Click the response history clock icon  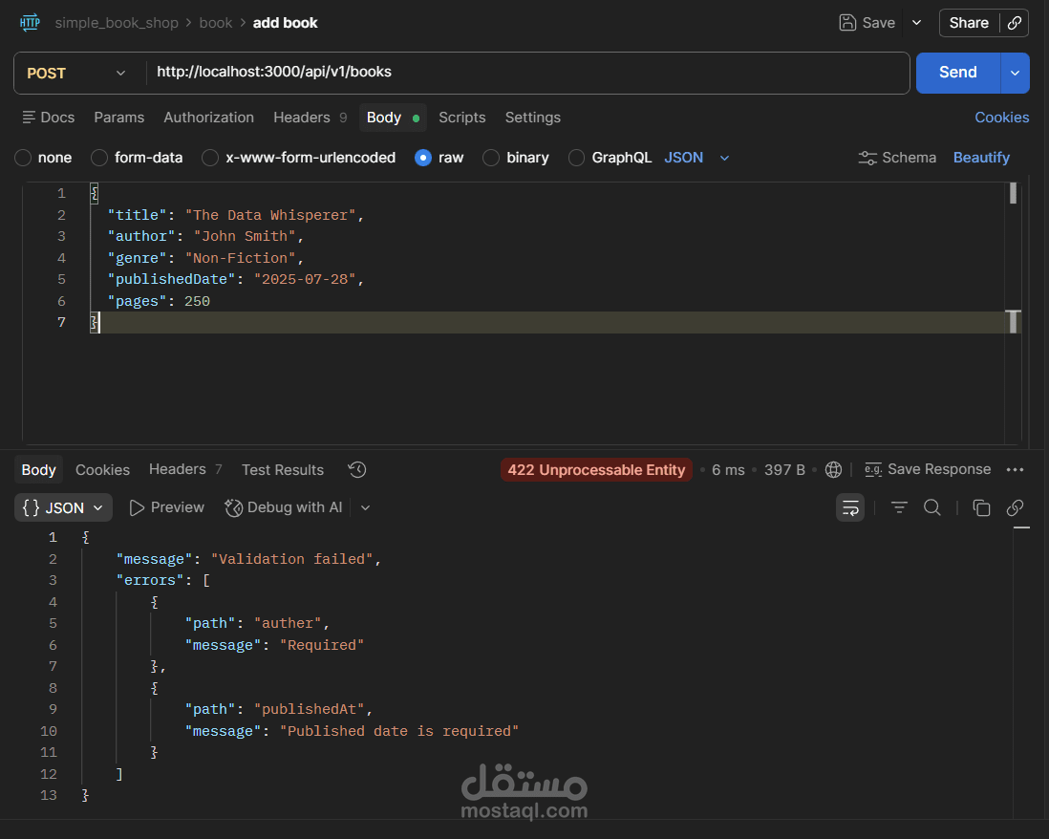[357, 469]
